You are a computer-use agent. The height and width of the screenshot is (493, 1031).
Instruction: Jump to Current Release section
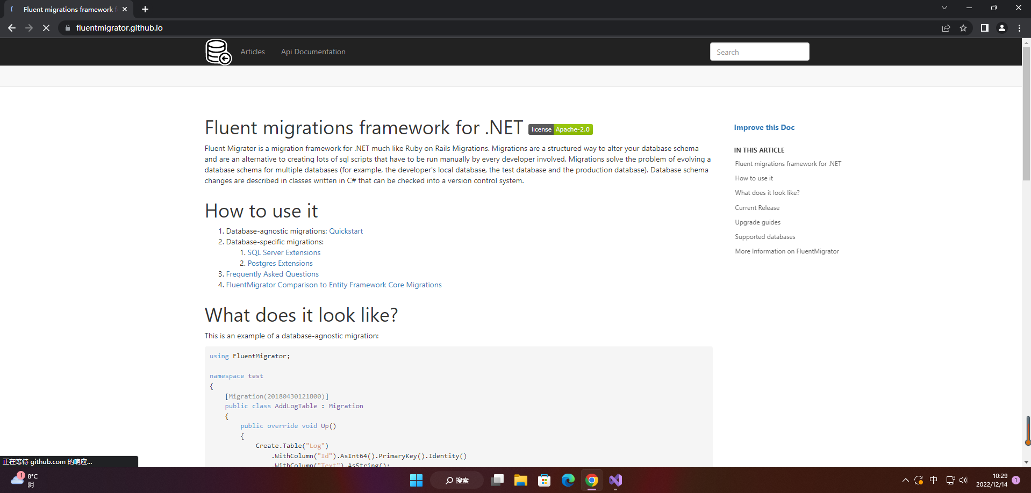click(x=757, y=208)
